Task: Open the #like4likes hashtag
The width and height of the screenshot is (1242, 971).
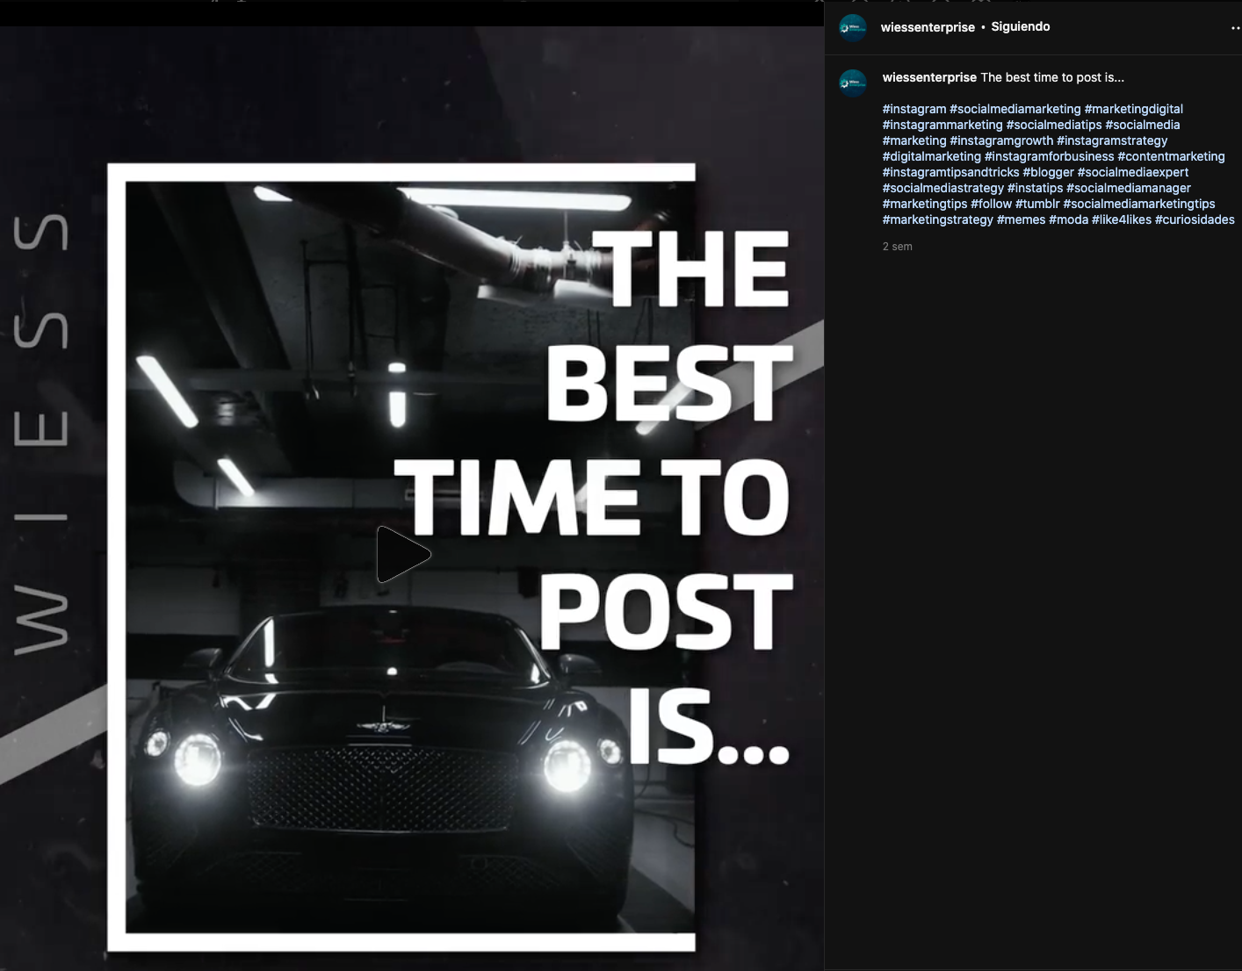Action: click(1122, 219)
